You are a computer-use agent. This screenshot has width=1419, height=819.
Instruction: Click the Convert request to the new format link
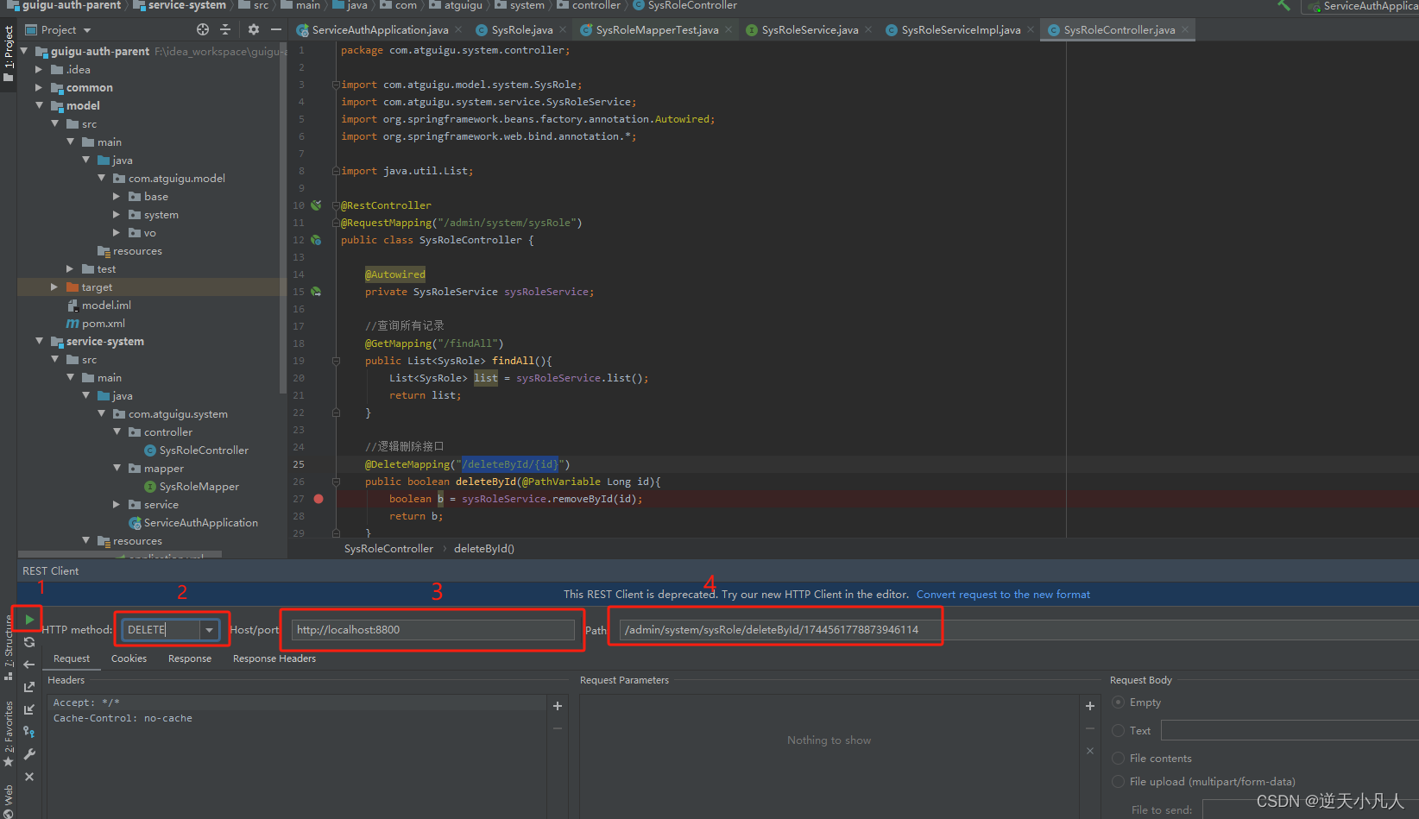1002,594
